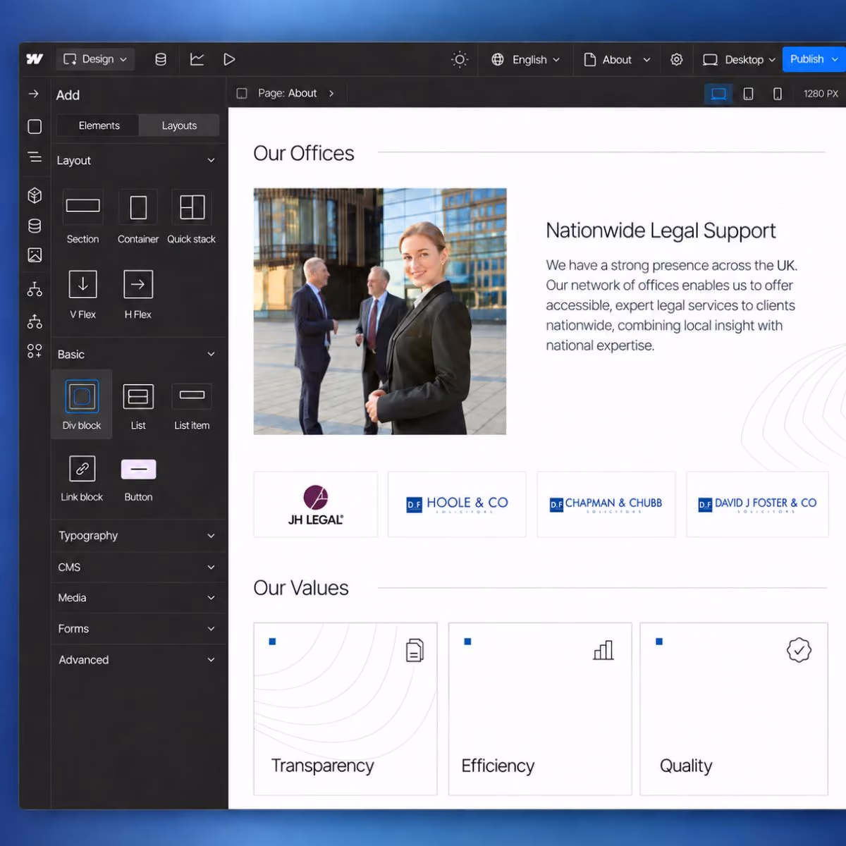The height and width of the screenshot is (846, 846).
Task: Open the Assets image icon in the left rail
Action: tap(35, 255)
